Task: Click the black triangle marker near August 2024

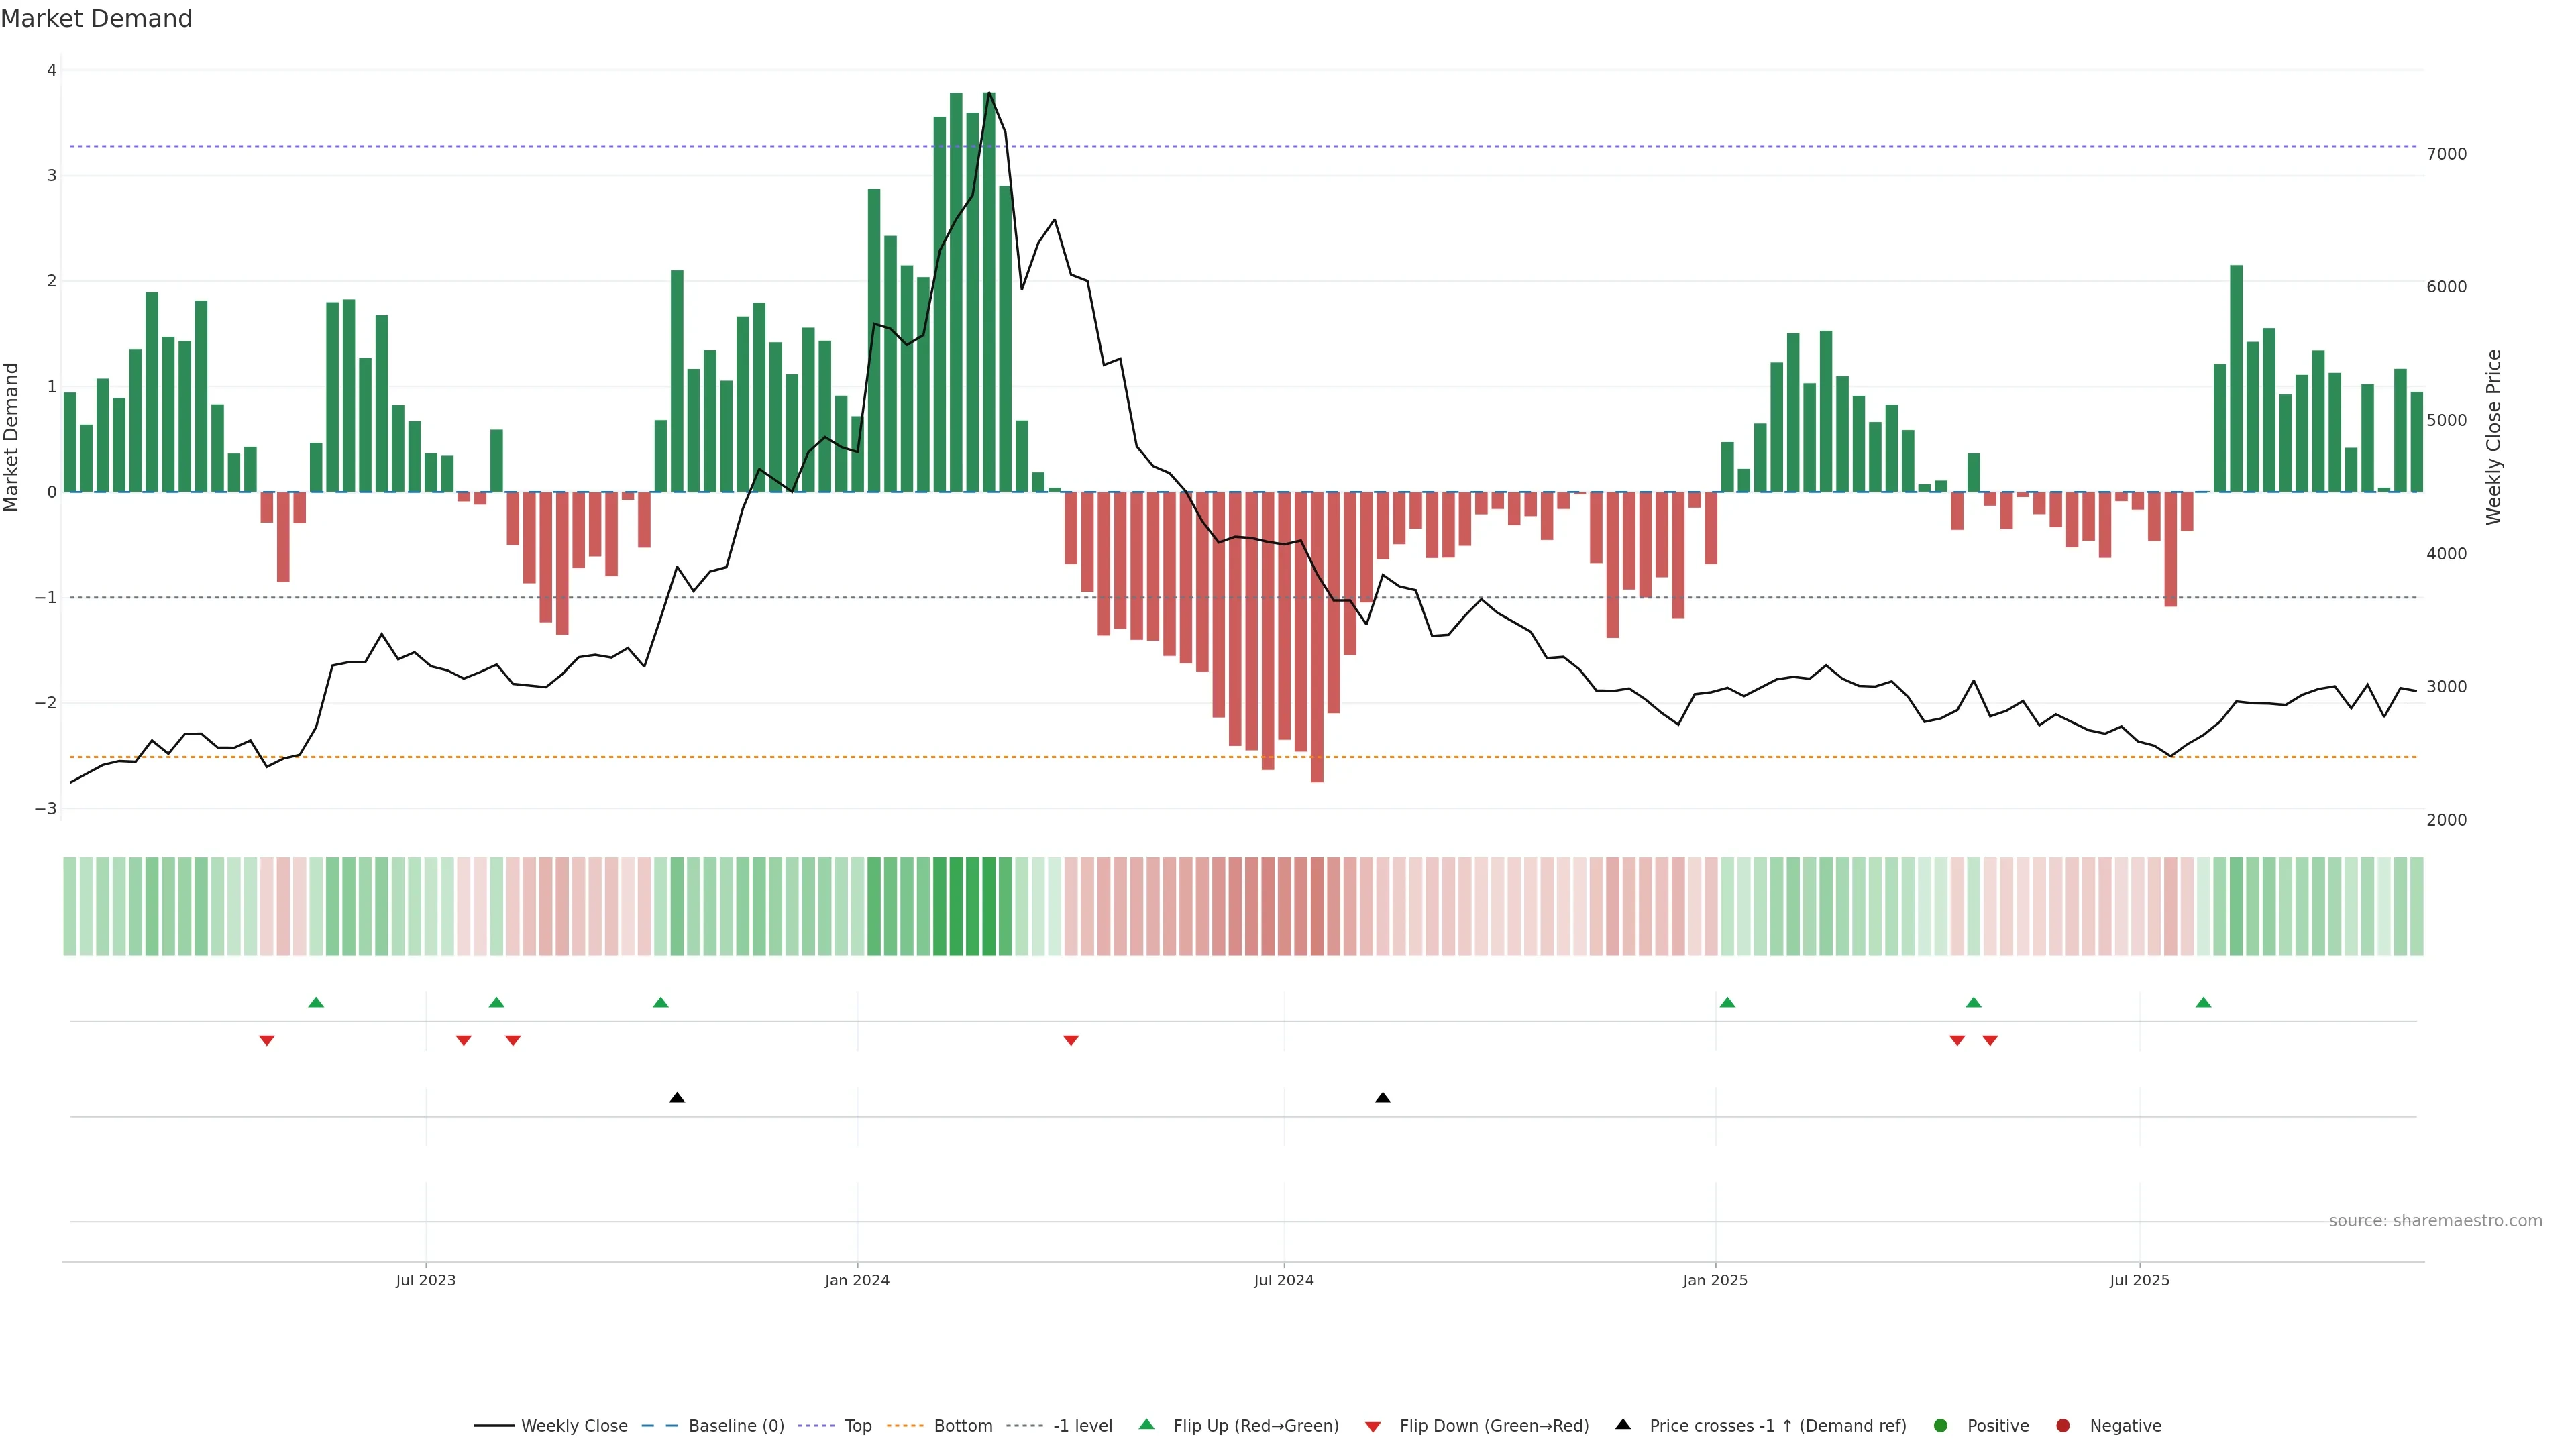Action: point(1383,1098)
